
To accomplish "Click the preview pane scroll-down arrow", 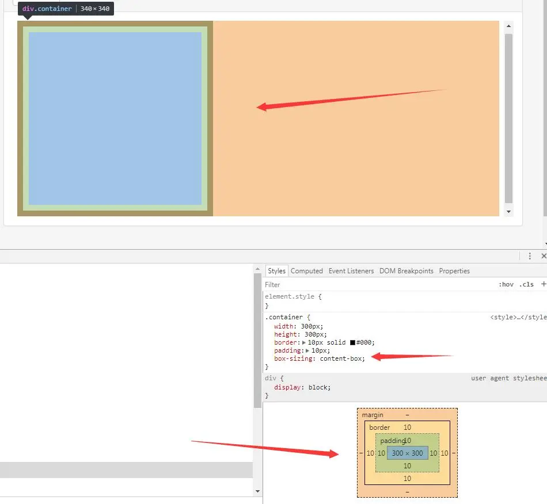I will [508, 212].
